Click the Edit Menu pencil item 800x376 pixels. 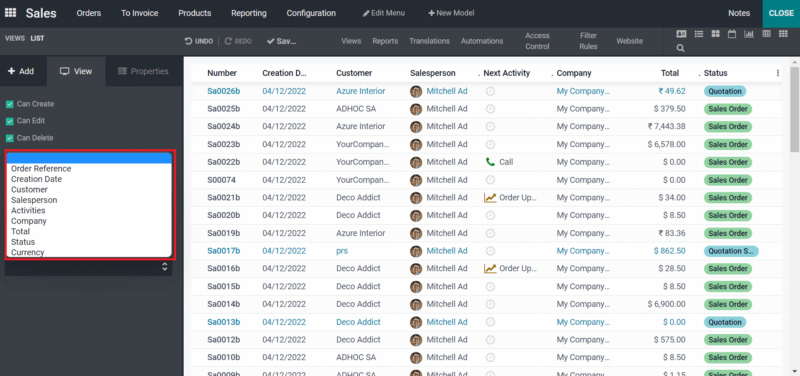[x=384, y=13]
